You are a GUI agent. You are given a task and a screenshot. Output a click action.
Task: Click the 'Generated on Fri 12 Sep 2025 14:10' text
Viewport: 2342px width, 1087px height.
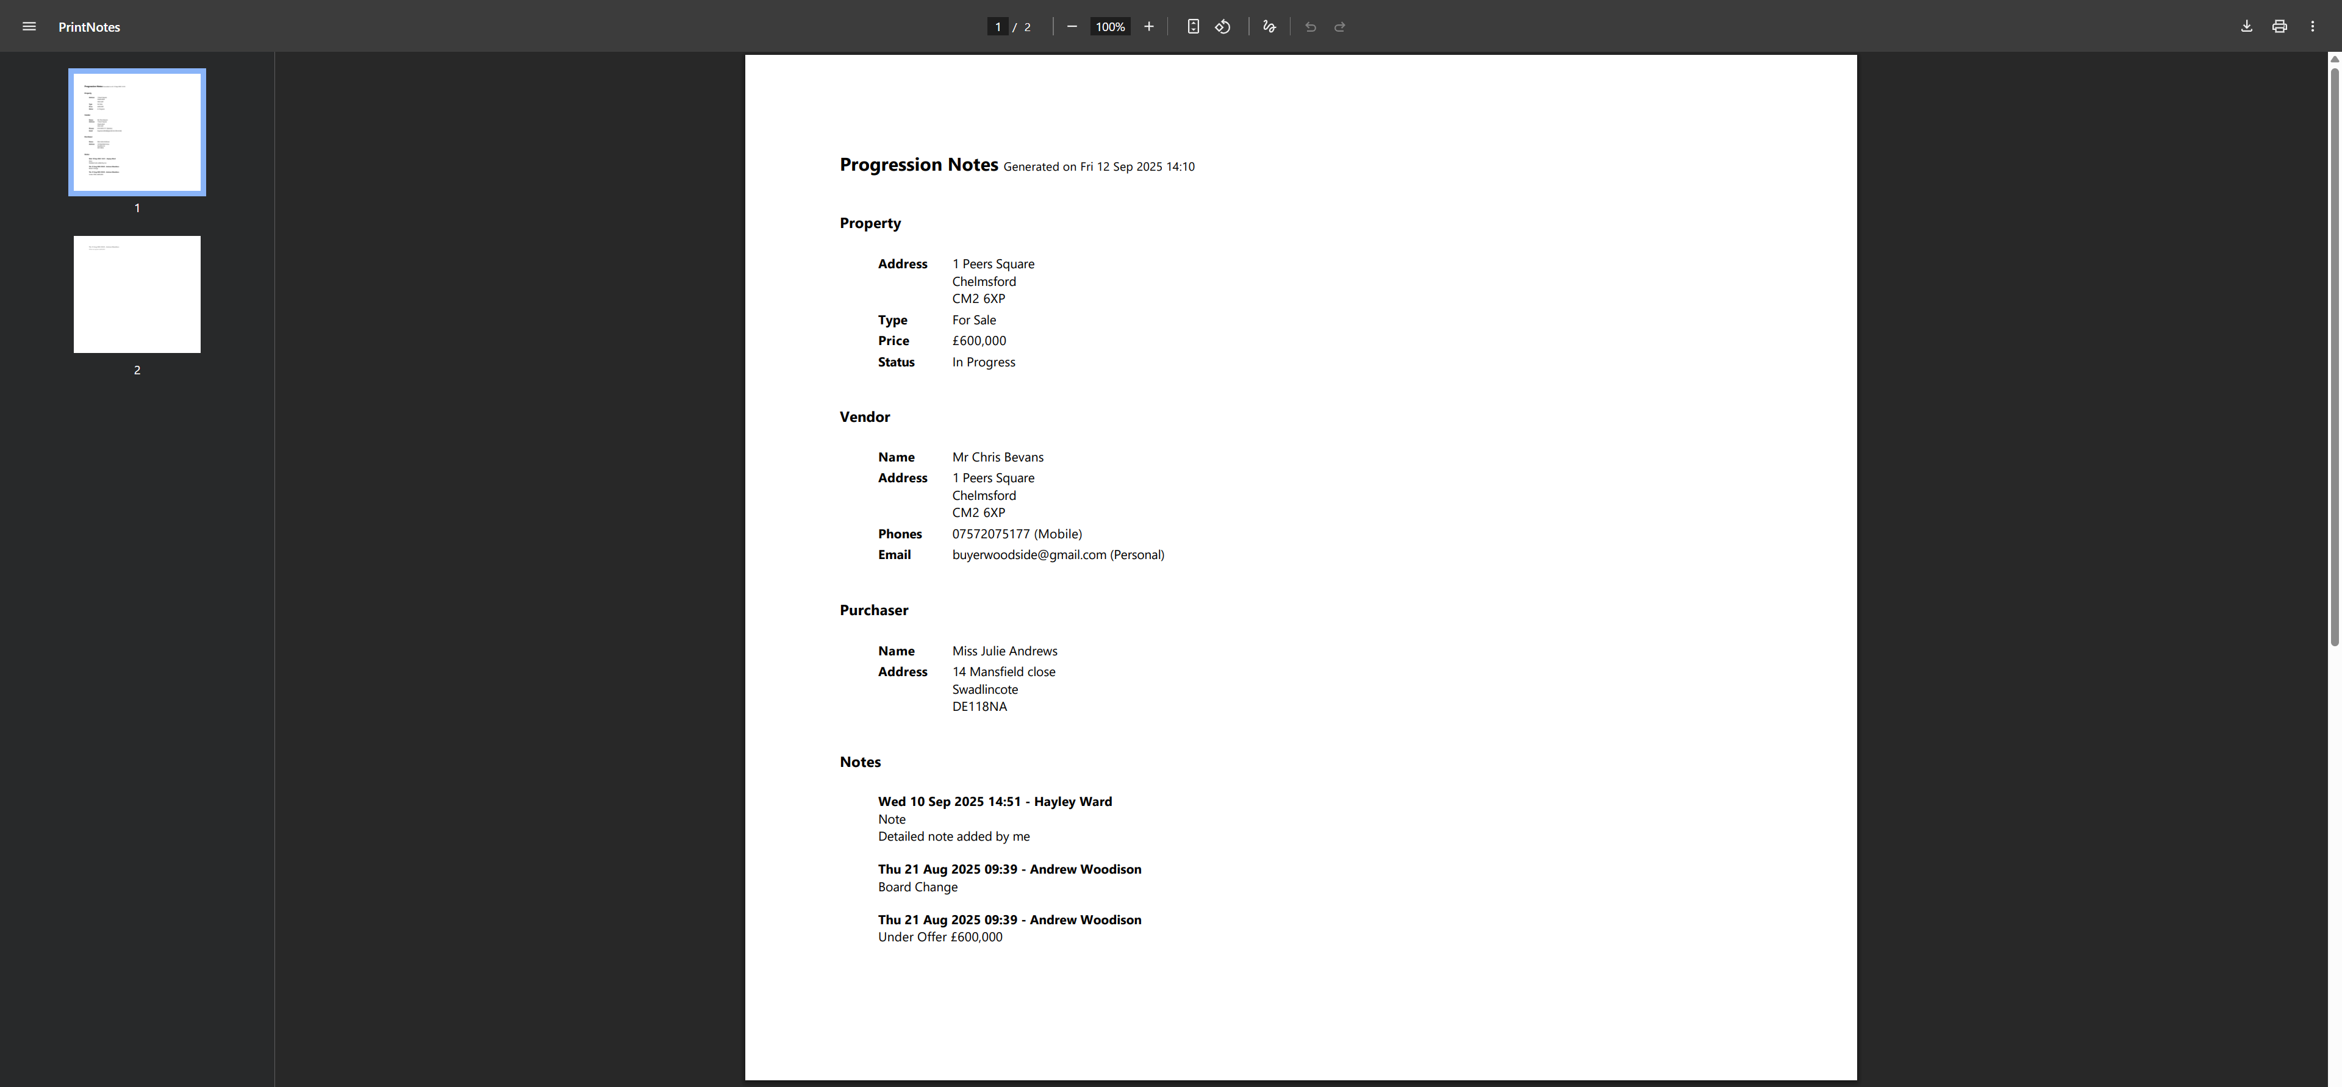click(1098, 166)
